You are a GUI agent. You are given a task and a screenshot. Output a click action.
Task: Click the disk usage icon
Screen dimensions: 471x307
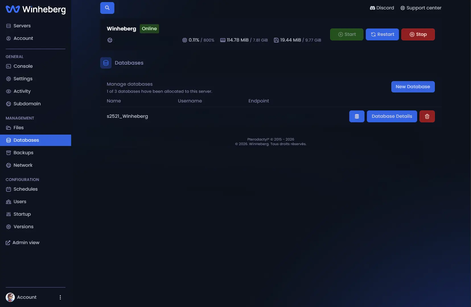276,40
